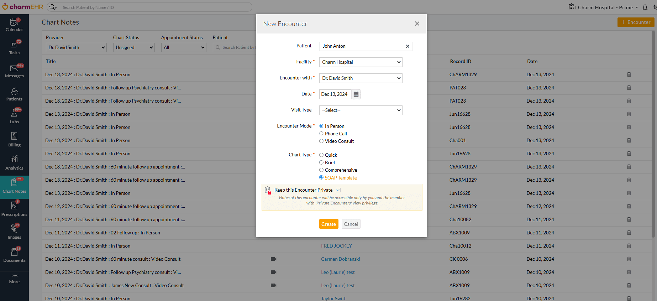The width and height of the screenshot is (657, 301).
Task: Expand the Visit Type dropdown
Action: [361, 110]
